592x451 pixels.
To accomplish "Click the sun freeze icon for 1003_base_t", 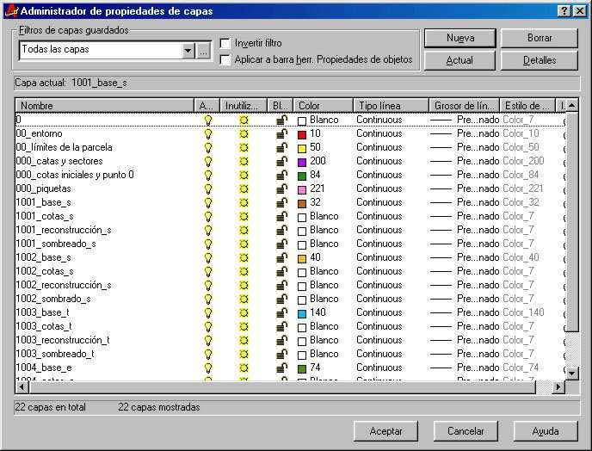I will (x=244, y=313).
